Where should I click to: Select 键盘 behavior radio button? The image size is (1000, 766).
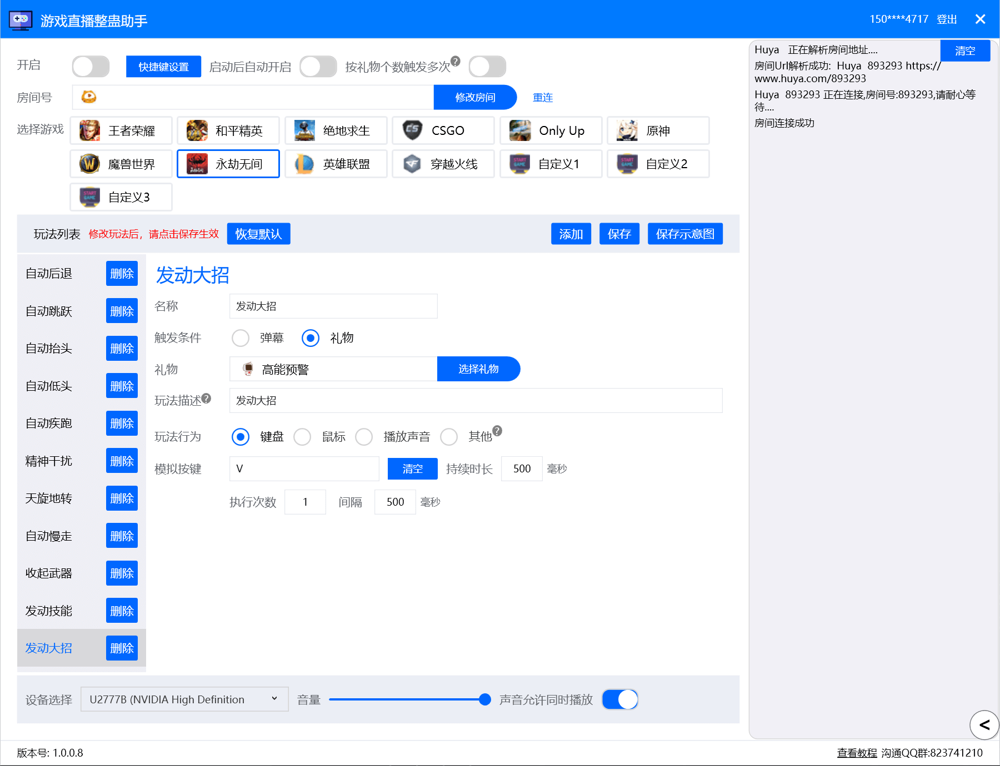point(241,437)
